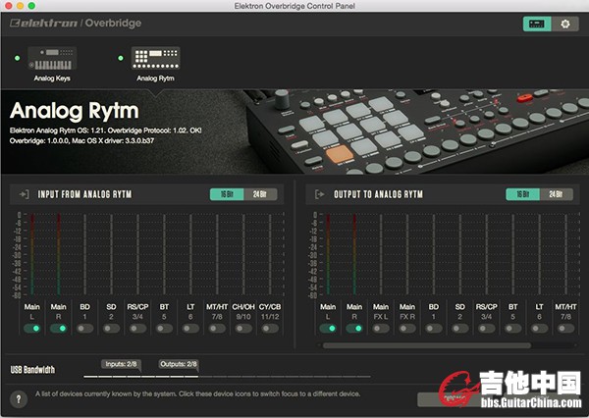Click the help text about device icons
The height and width of the screenshot is (418, 589).
point(198,394)
